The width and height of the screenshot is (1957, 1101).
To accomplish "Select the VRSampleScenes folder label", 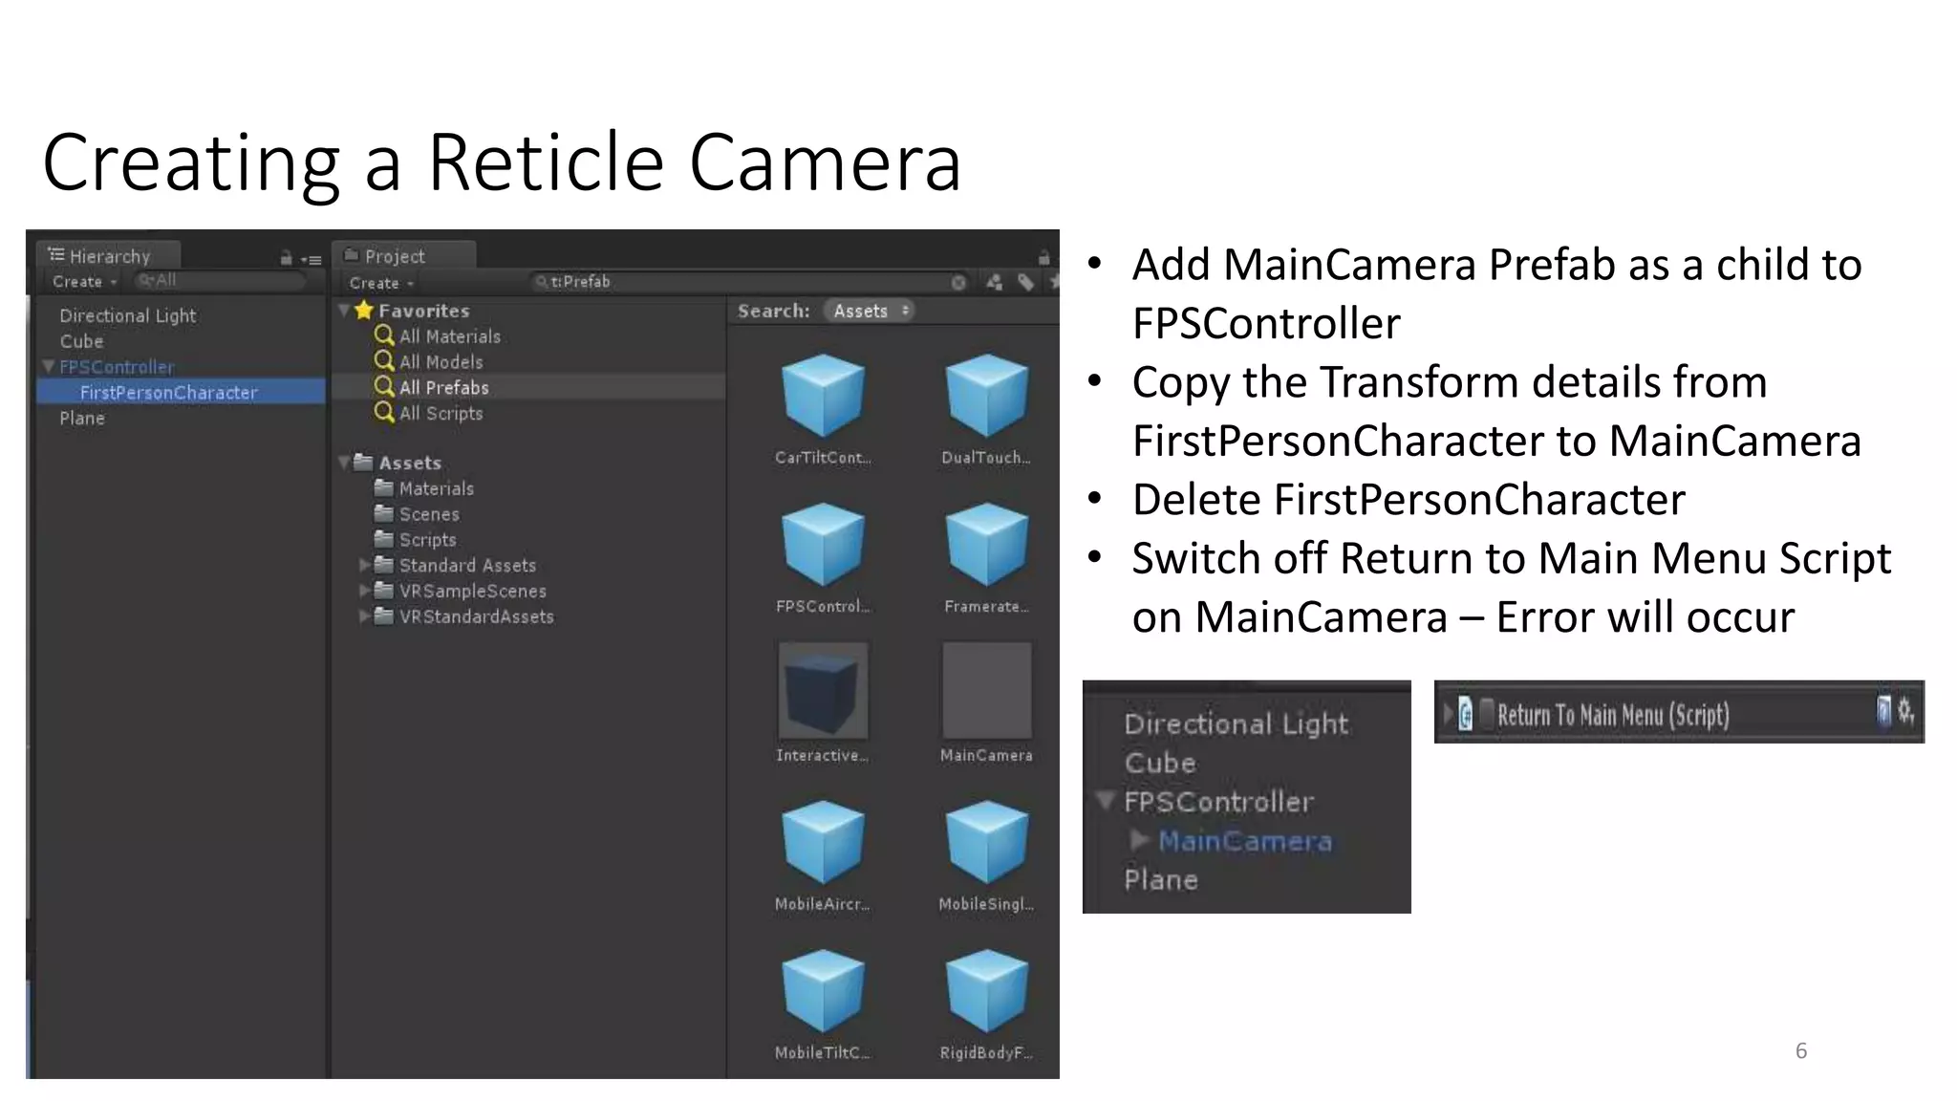I will coord(472,592).
